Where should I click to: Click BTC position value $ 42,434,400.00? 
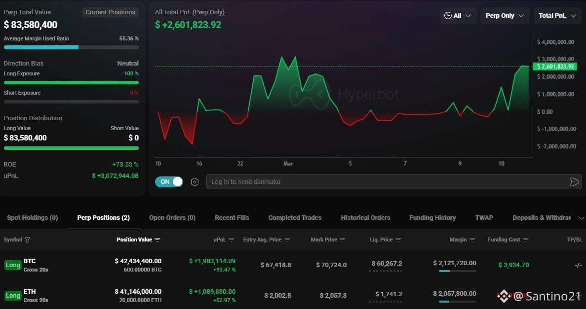138,261
